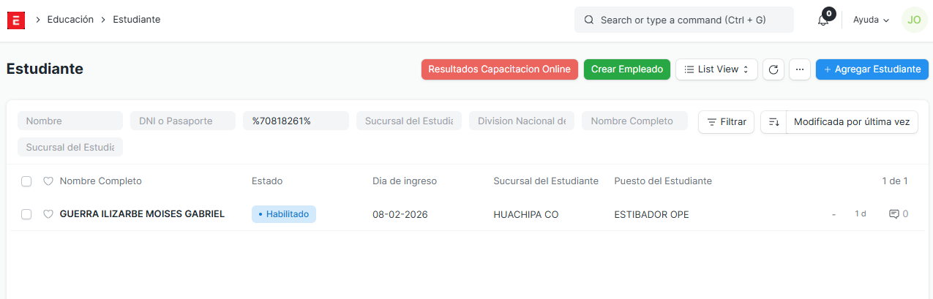Open the JO user avatar menu

[x=914, y=20]
